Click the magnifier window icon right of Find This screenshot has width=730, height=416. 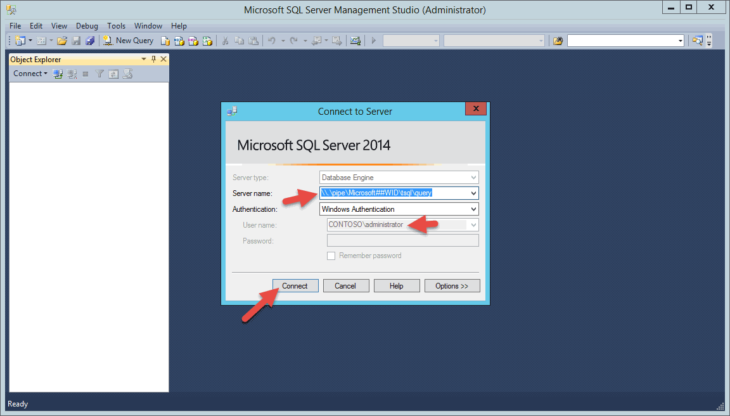697,41
